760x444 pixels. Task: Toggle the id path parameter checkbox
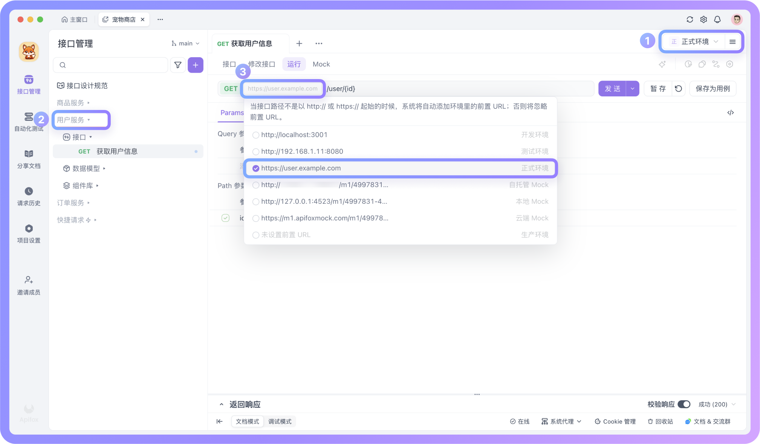coord(225,218)
